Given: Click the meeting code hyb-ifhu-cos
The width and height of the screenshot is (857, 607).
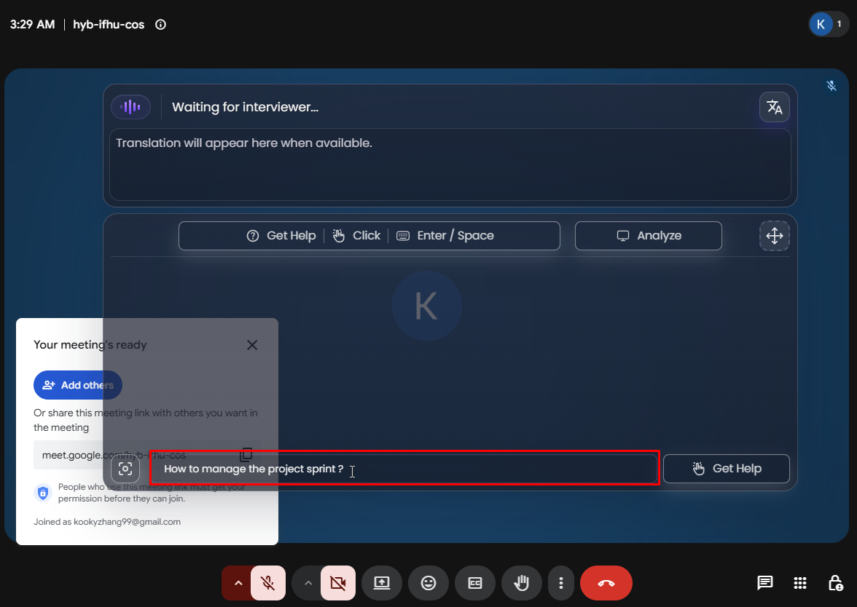Looking at the screenshot, I should pos(109,25).
